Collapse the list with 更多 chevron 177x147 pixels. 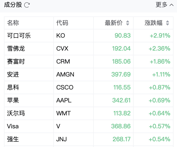coord(172,5)
